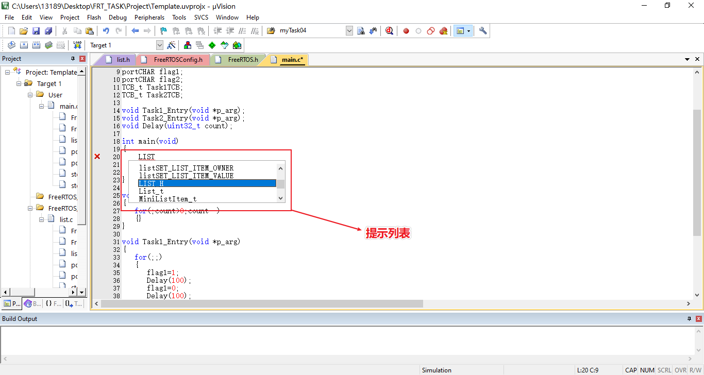Click the green Manage Run-Time Environment icon

pos(212,45)
